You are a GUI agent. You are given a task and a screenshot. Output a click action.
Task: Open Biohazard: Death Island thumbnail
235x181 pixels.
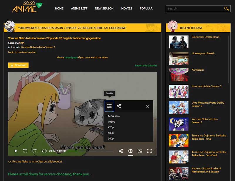pos(179,42)
